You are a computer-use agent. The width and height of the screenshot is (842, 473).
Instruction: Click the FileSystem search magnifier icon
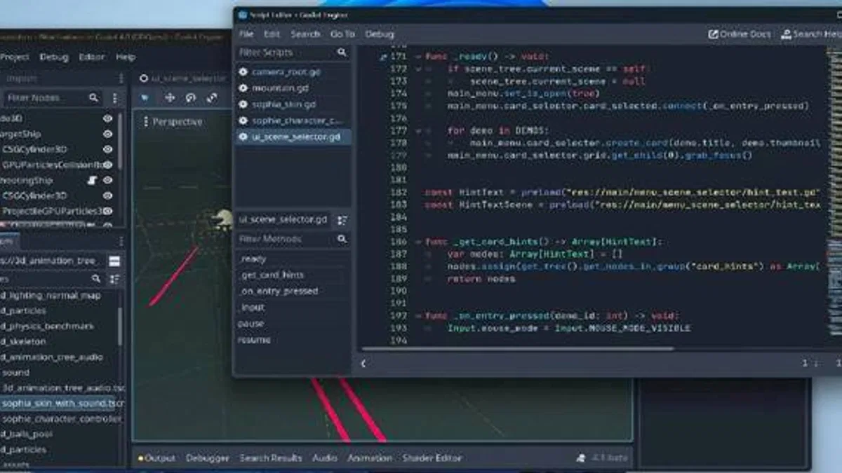(x=97, y=279)
